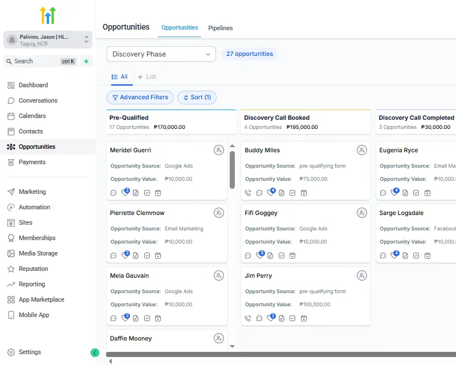Click the calendar icon on Buddy Miles card
456x365 pixels.
tap(304, 193)
